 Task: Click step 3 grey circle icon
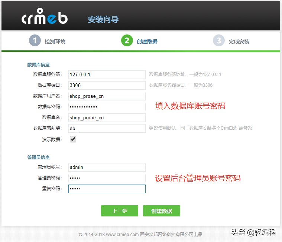pyautogui.click(x=219, y=40)
